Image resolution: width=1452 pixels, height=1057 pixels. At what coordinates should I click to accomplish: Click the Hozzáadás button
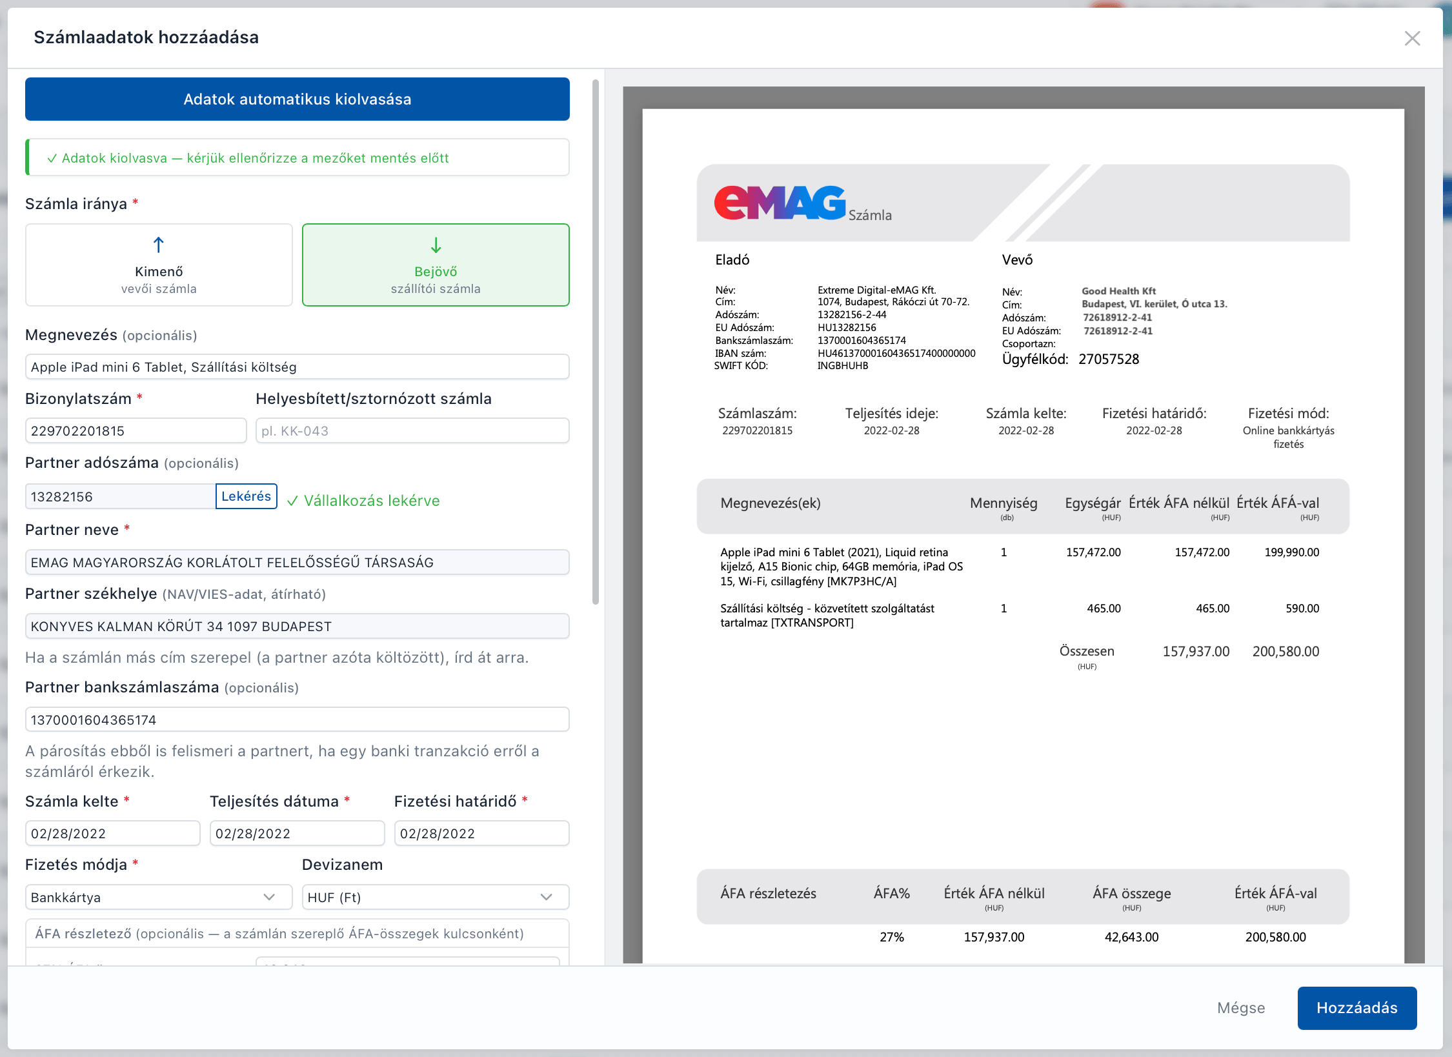(x=1357, y=1008)
